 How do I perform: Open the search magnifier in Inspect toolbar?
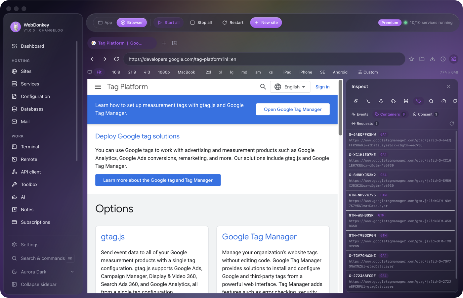point(431,101)
